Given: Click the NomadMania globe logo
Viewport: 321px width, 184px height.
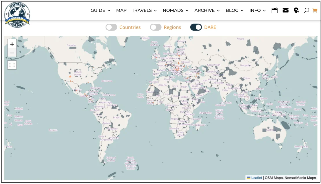Looking at the screenshot, I should click(x=17, y=14).
